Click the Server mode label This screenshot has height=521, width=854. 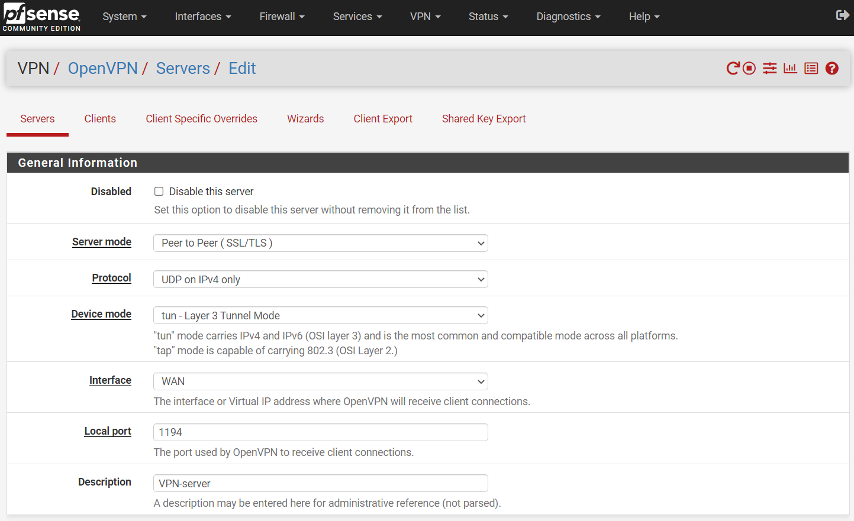(102, 242)
